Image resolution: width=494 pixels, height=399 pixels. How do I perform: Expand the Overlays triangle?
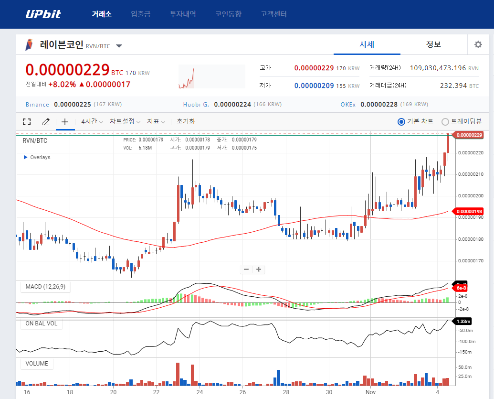[x=25, y=157]
